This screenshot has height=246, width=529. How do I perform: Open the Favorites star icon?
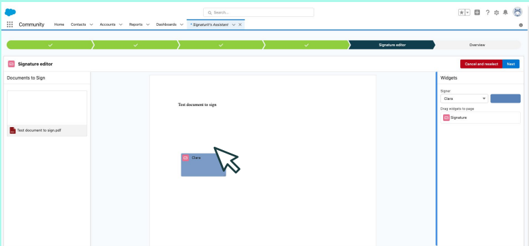(x=462, y=12)
